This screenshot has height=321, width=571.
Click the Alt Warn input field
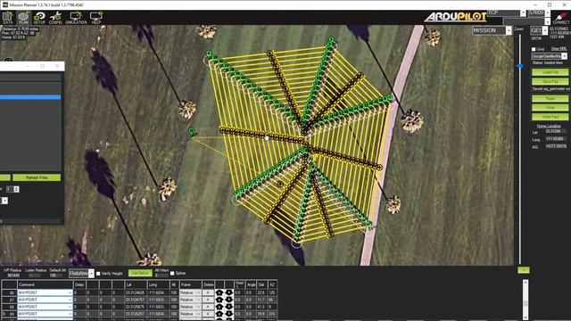[x=161, y=276]
